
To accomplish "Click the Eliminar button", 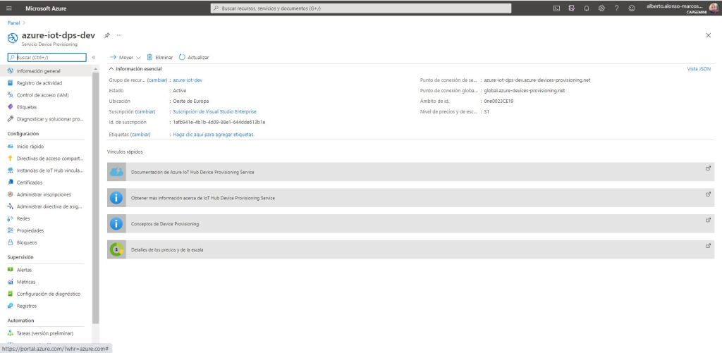I will pos(159,57).
